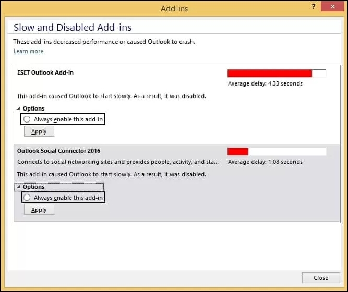Click the disabled message under ESET add-in
348x292 pixels.
[112, 96]
